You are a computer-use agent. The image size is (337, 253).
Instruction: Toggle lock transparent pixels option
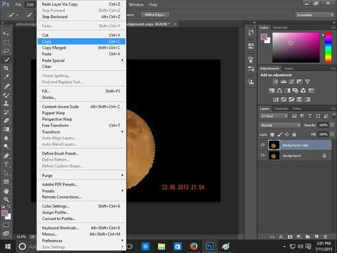272,134
